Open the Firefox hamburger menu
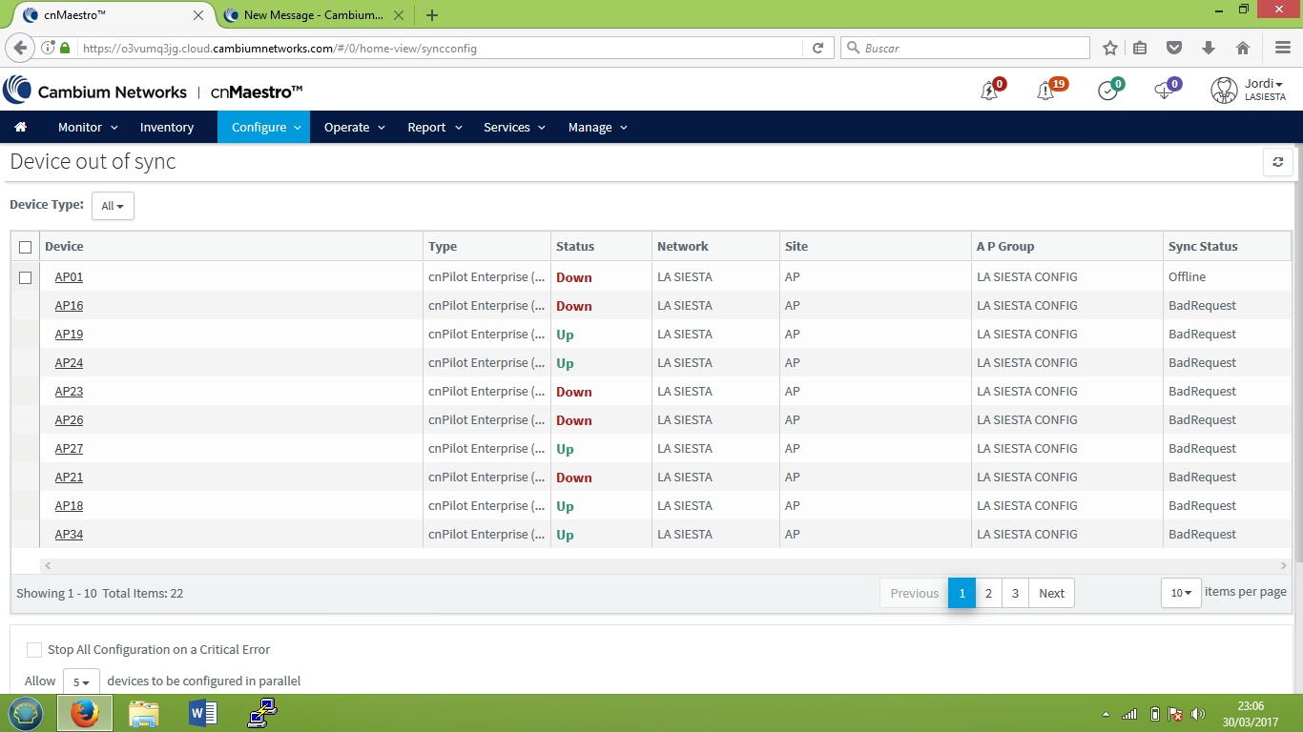 [x=1283, y=48]
